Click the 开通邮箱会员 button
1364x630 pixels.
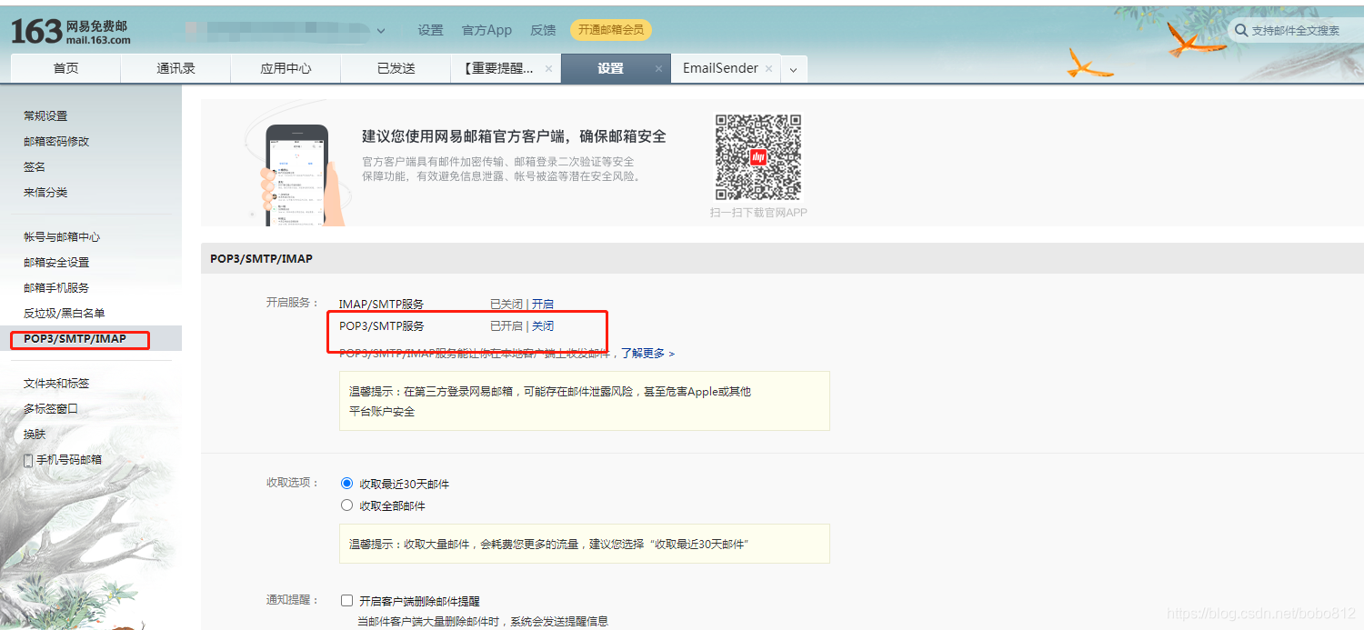[611, 30]
